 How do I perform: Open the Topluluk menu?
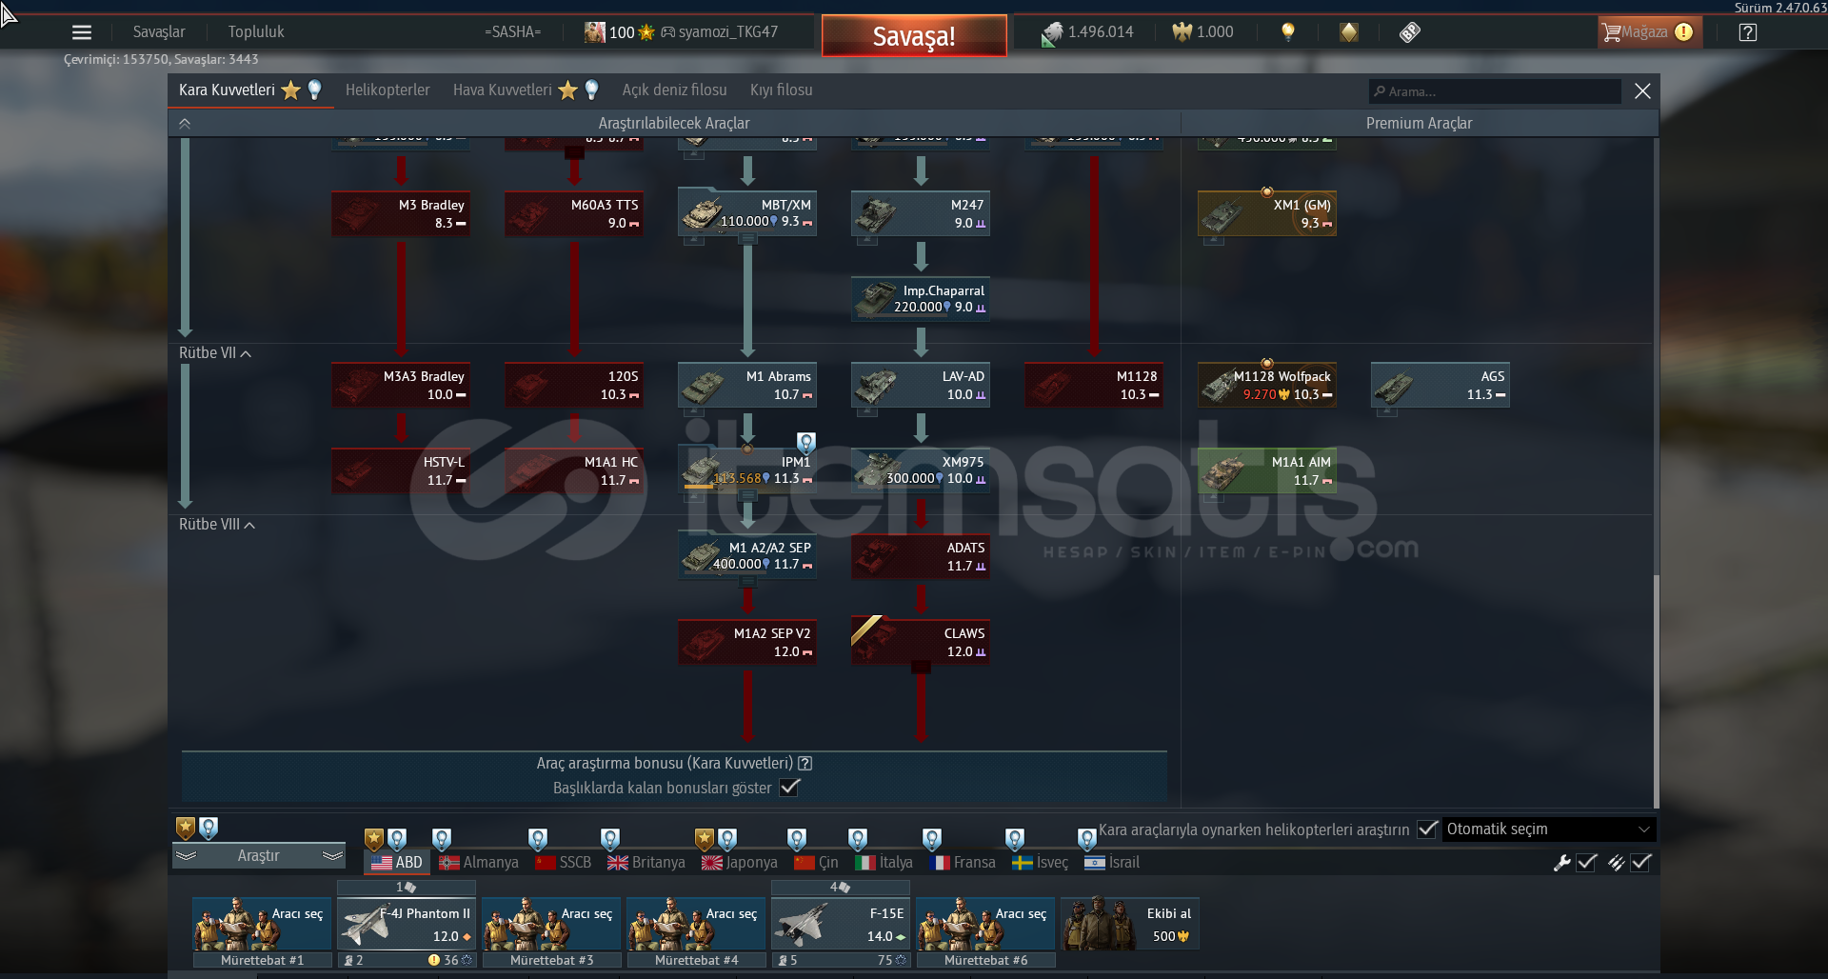point(256,32)
